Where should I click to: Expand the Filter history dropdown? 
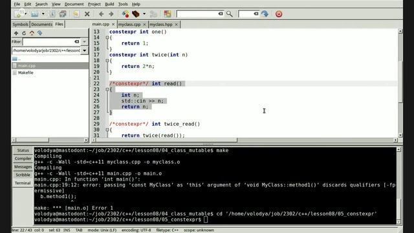(x=84, y=41)
